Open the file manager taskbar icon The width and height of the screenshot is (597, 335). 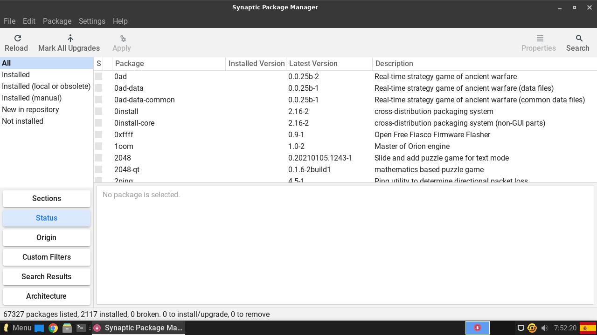tap(67, 328)
